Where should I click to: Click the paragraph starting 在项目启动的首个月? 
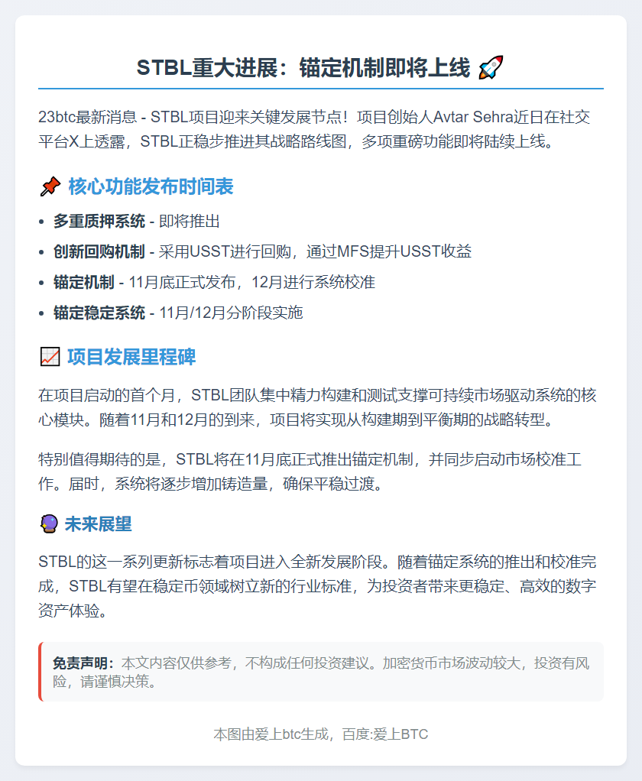coord(317,407)
